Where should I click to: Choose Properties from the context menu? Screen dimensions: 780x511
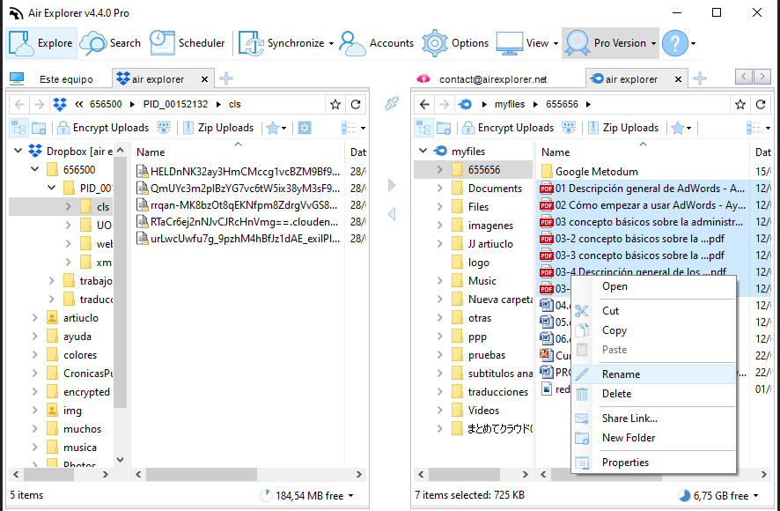tap(653, 463)
